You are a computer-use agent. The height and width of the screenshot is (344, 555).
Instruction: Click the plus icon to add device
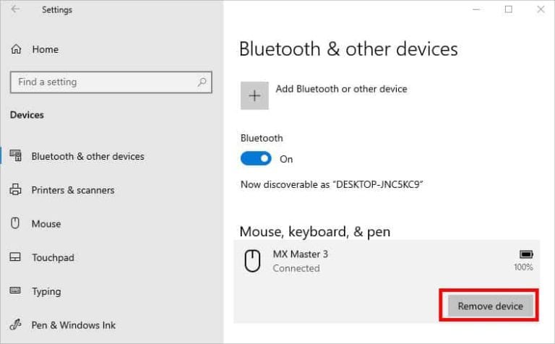pyautogui.click(x=254, y=95)
